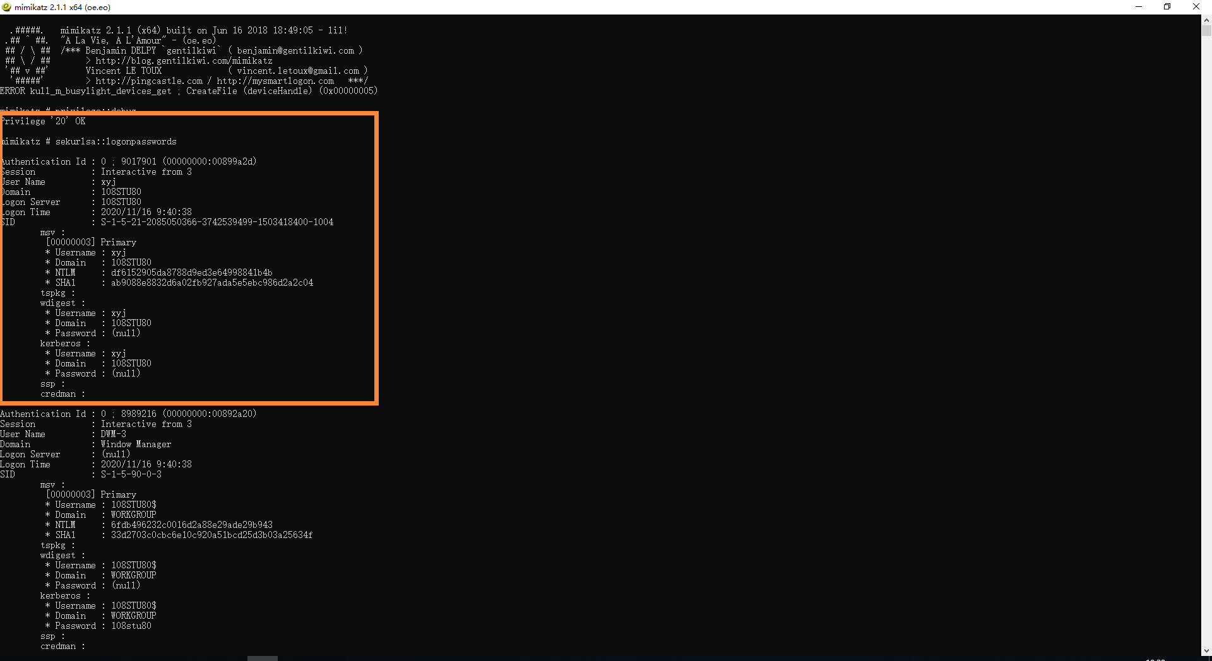Click the vertical scrollbar up arrow
The image size is (1212, 661).
(x=1206, y=20)
